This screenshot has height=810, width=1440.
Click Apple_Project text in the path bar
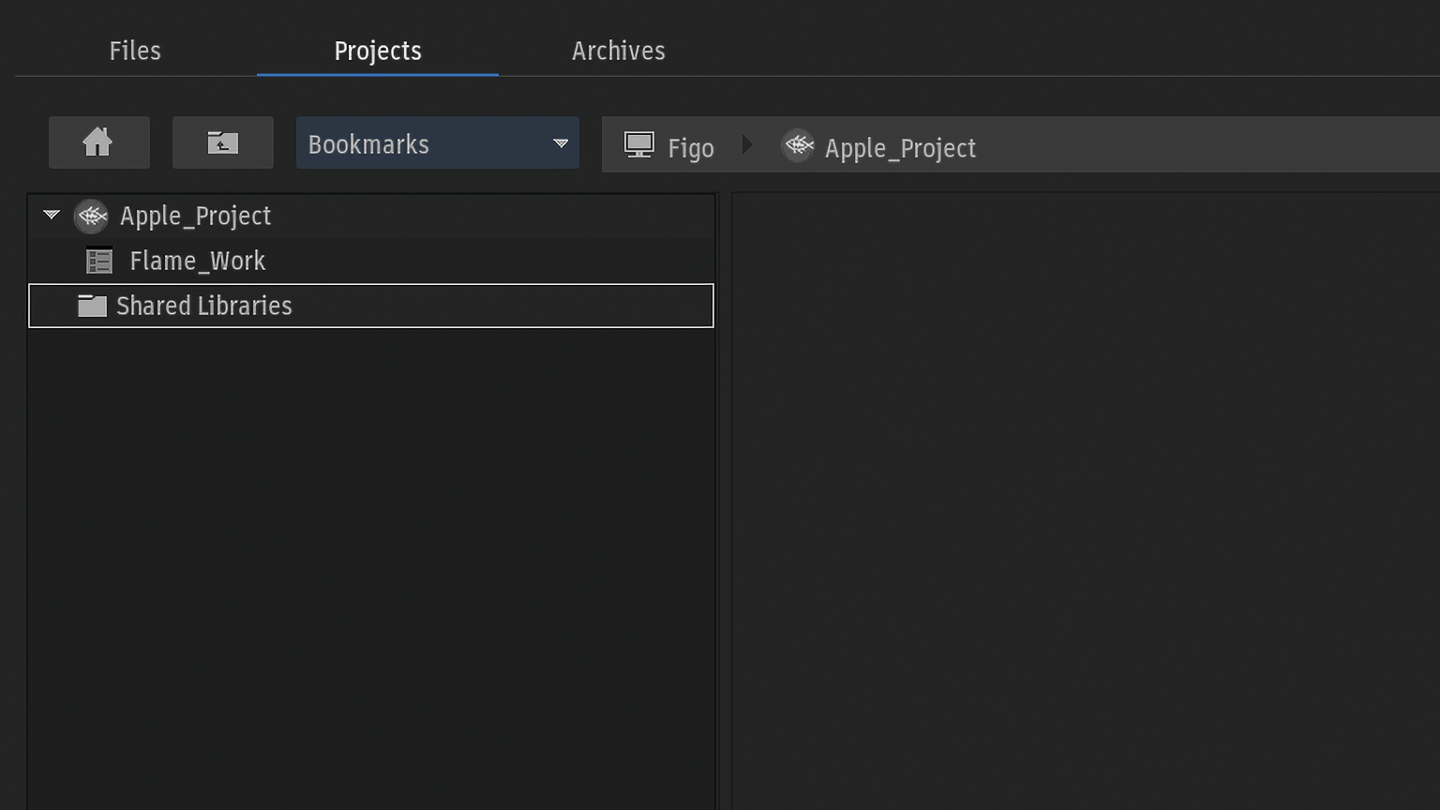point(900,148)
